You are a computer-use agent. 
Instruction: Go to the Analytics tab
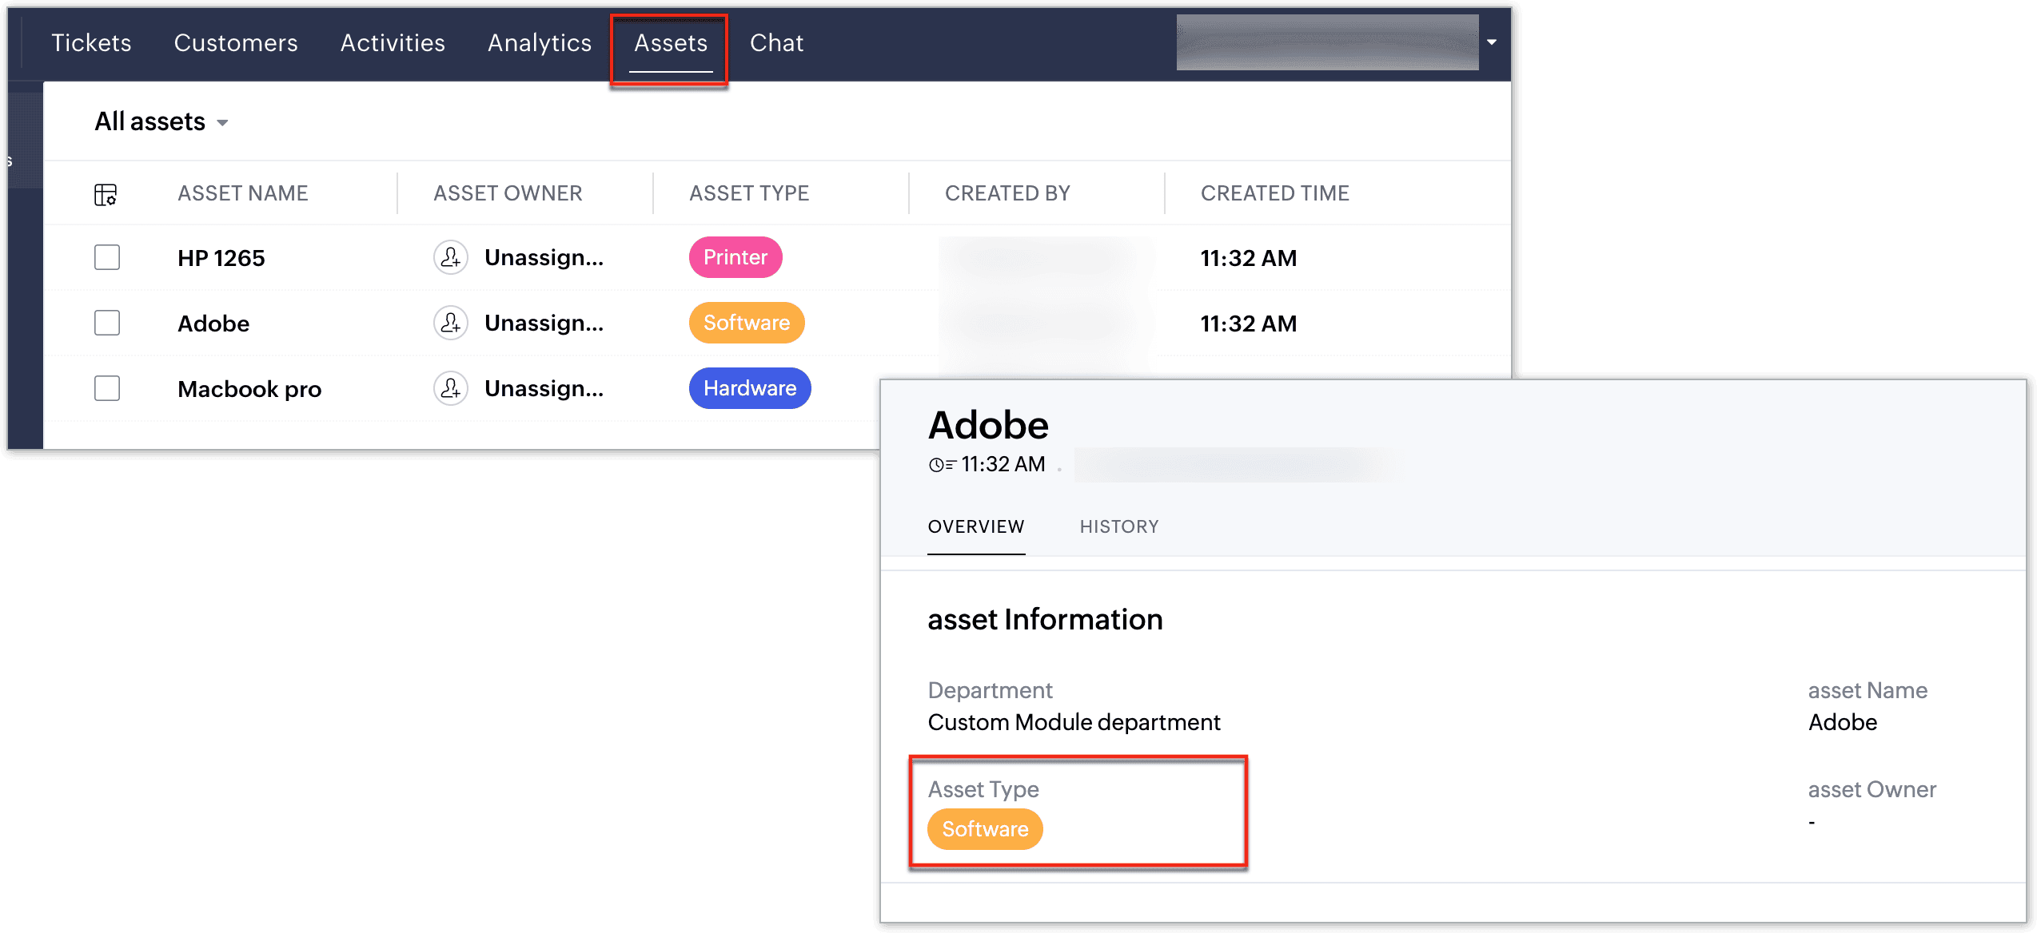[x=540, y=43]
